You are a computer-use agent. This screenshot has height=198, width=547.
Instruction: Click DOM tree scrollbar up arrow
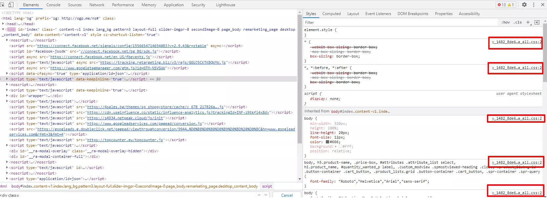[x=300, y=12]
